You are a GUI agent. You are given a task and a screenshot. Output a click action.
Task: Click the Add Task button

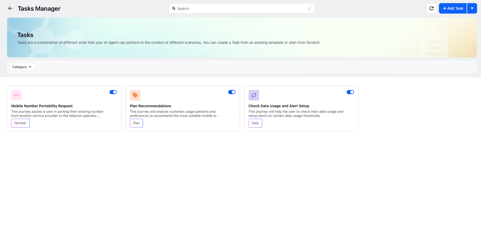coord(453,8)
